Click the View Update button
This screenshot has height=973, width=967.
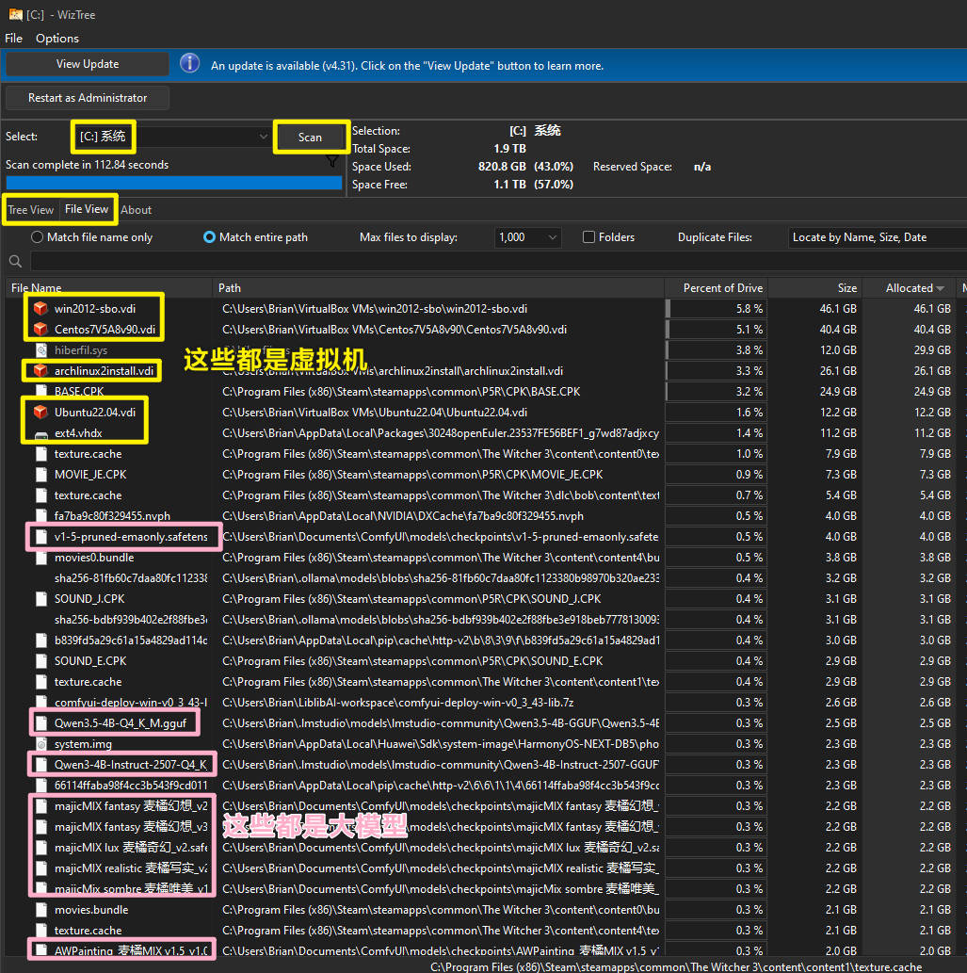click(x=88, y=64)
